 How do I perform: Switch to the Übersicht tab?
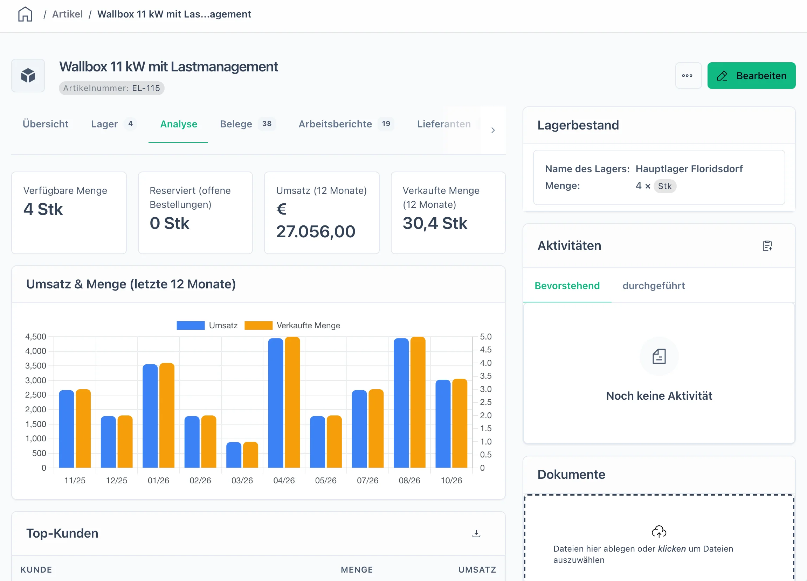(x=45, y=124)
